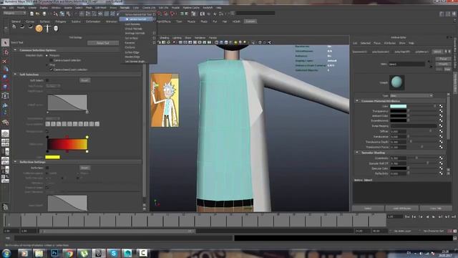Select the Soft Modification tool
This screenshot has height=258, width=458.
pyautogui.click(x=5, y=105)
